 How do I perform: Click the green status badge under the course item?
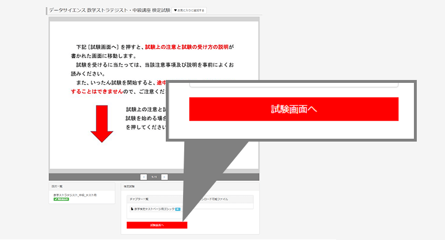click(61, 199)
